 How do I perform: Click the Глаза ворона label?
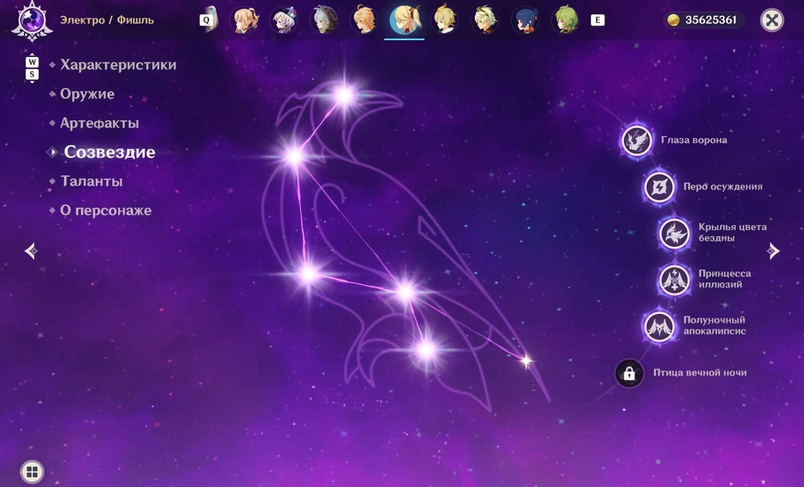(x=694, y=140)
